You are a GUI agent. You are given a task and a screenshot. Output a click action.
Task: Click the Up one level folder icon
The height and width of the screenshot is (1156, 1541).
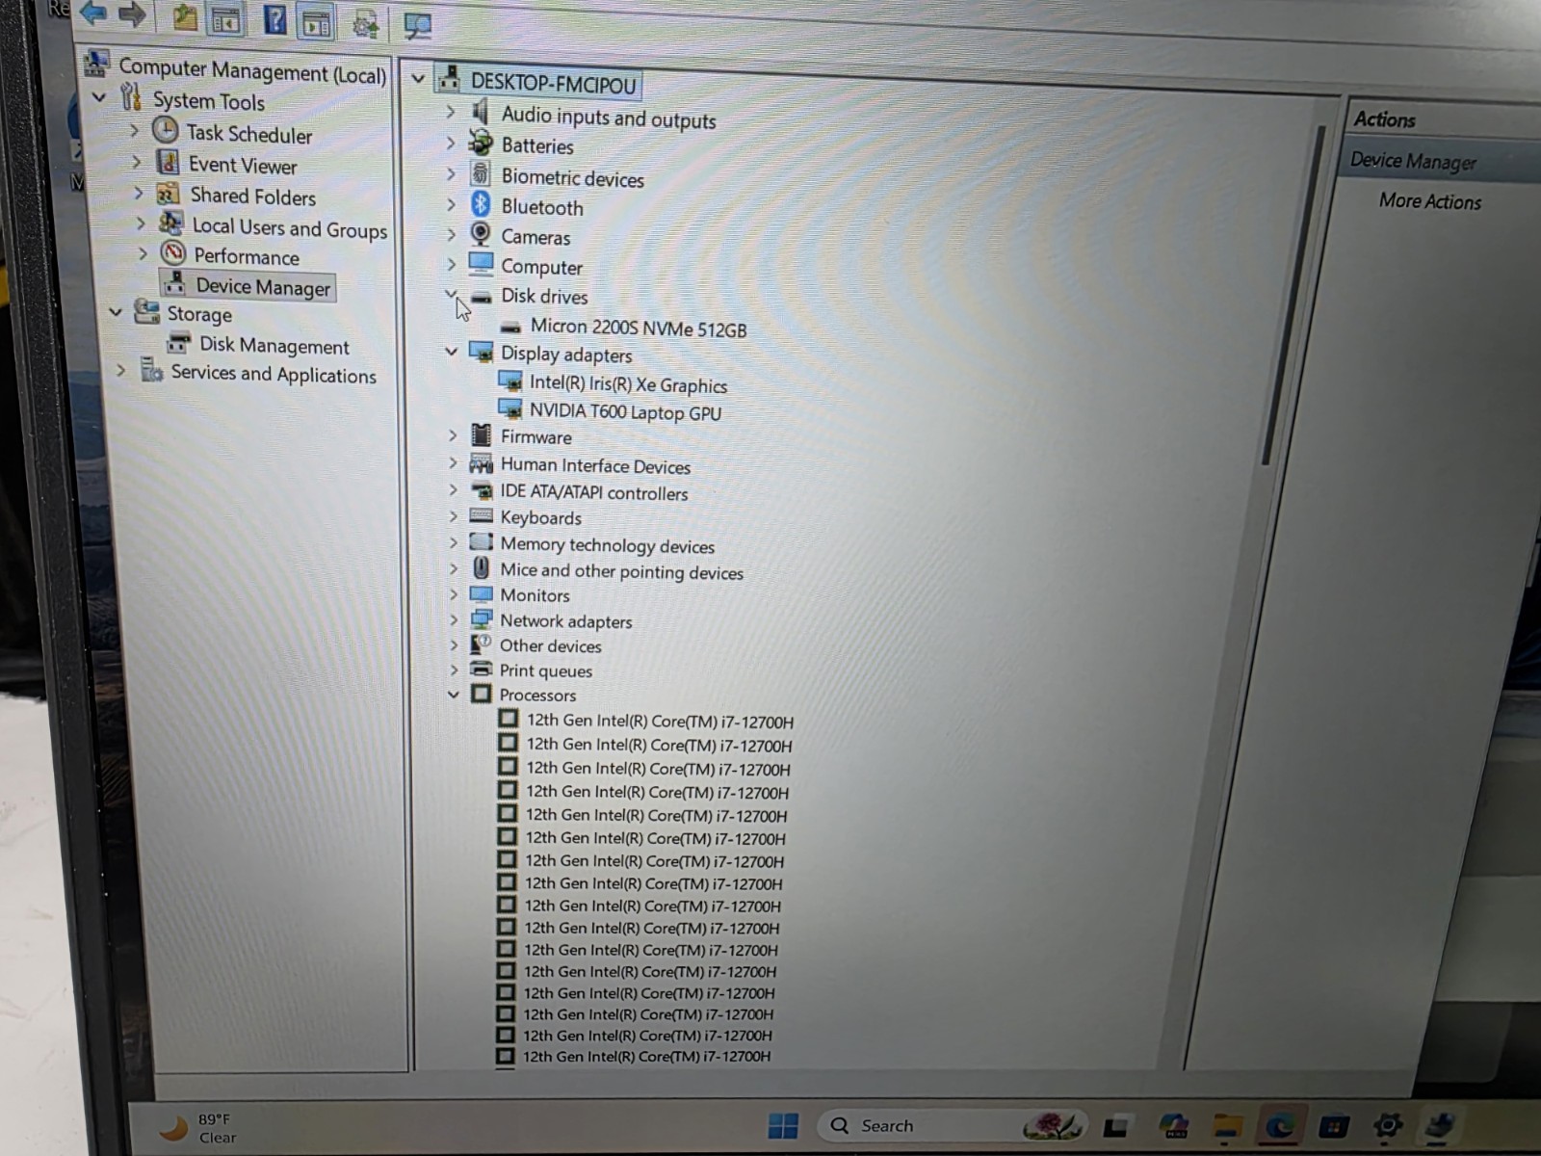click(184, 17)
